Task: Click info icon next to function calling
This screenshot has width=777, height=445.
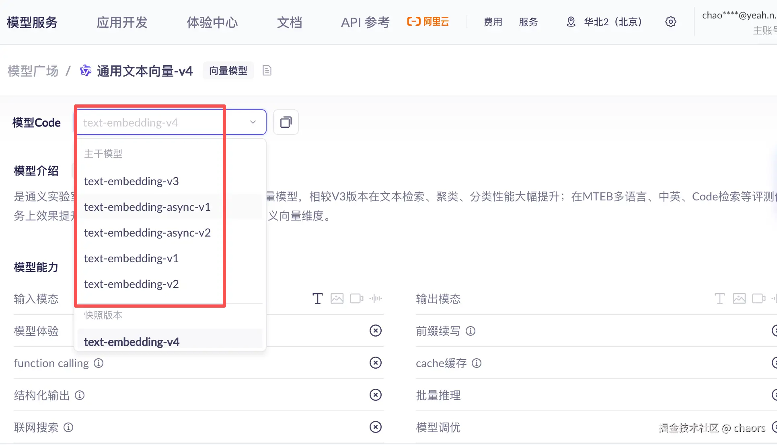Action: 99,363
